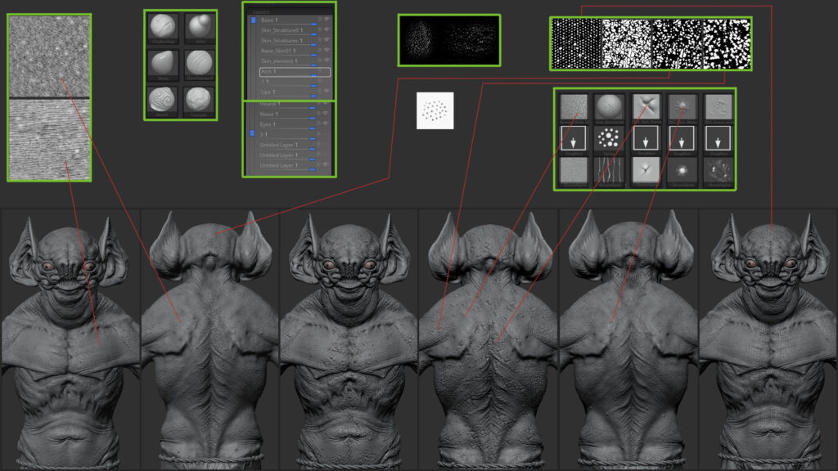Open the upper grainy skin texture image

click(x=49, y=56)
